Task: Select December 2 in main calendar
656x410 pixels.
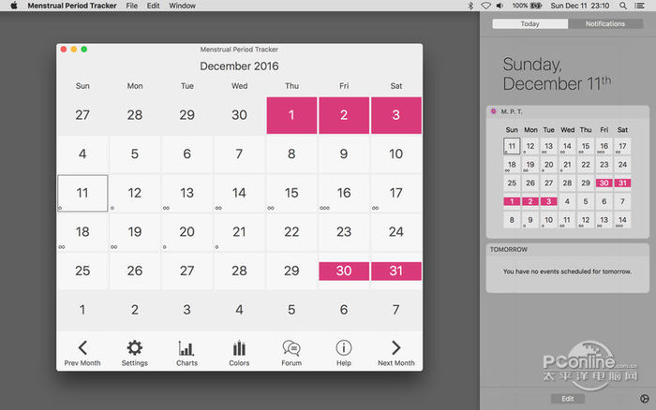Action: click(x=344, y=115)
